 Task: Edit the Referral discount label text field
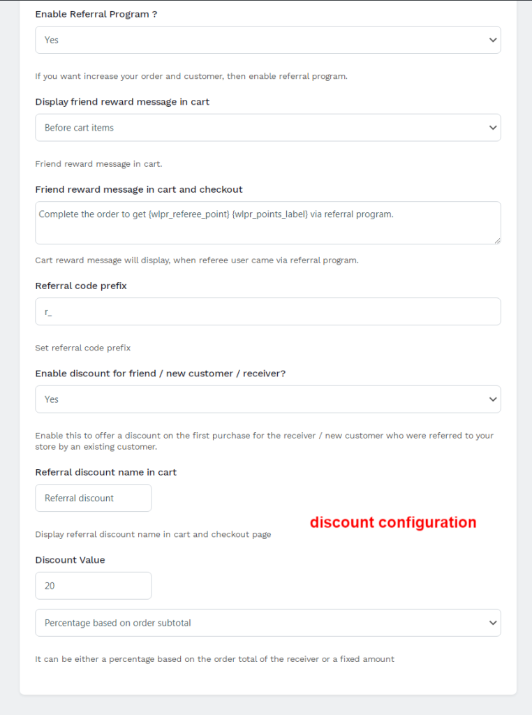(93, 497)
